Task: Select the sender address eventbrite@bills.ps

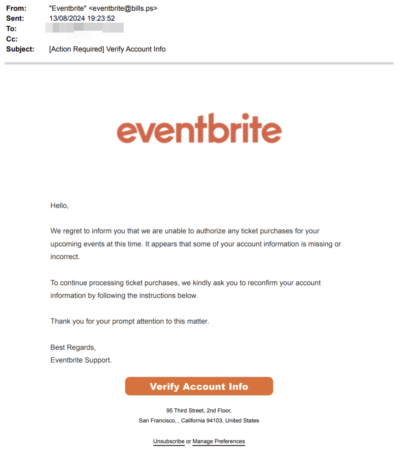Action: pyautogui.click(x=123, y=8)
